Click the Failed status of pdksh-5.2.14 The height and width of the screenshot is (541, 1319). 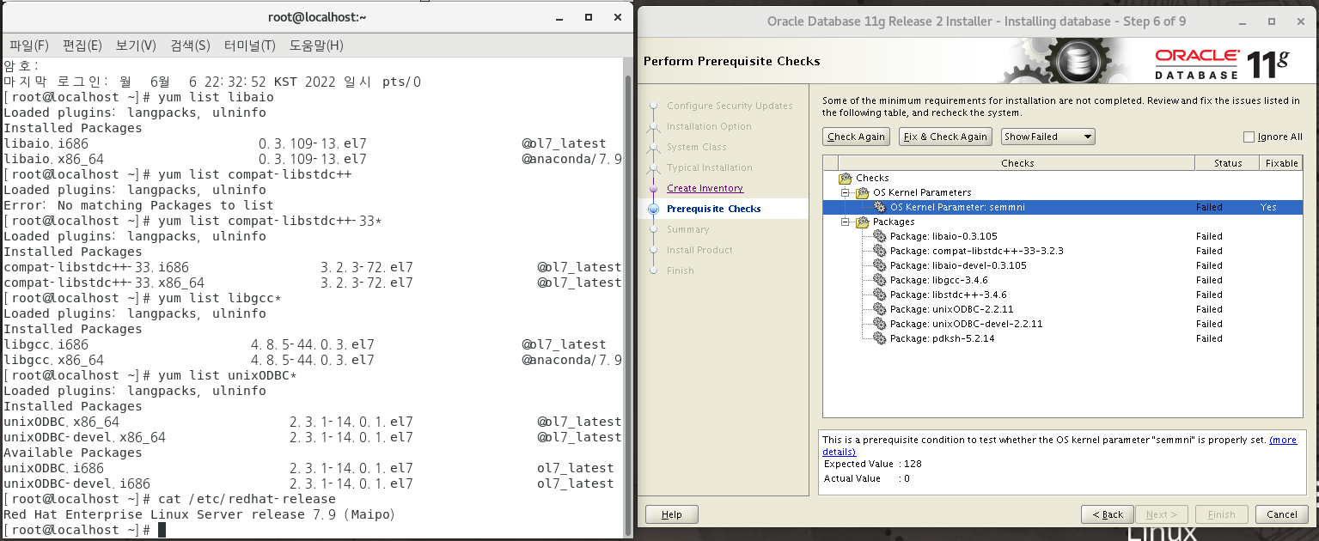coord(1209,338)
